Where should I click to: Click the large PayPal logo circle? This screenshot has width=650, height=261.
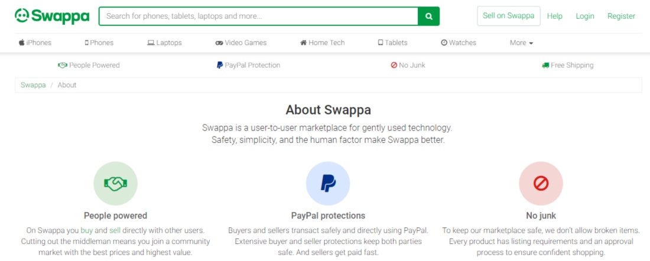328,183
